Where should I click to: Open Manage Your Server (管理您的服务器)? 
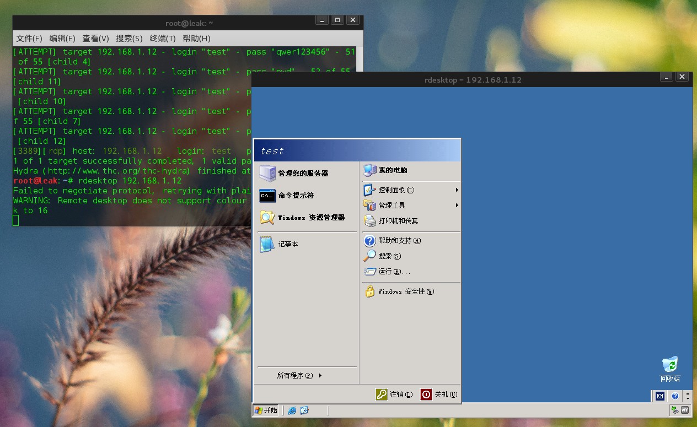(302, 173)
